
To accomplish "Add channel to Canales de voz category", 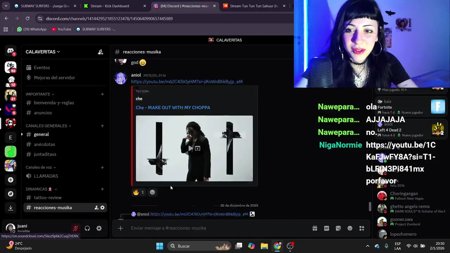I will (x=102, y=167).
